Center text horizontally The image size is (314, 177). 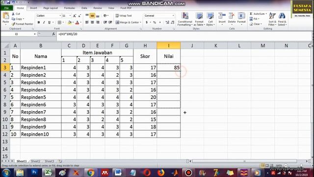[x=92, y=22]
